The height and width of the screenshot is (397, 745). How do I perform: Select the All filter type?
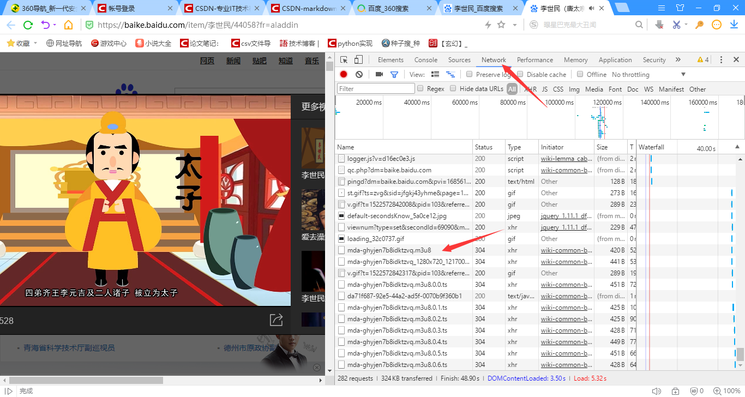coord(512,89)
